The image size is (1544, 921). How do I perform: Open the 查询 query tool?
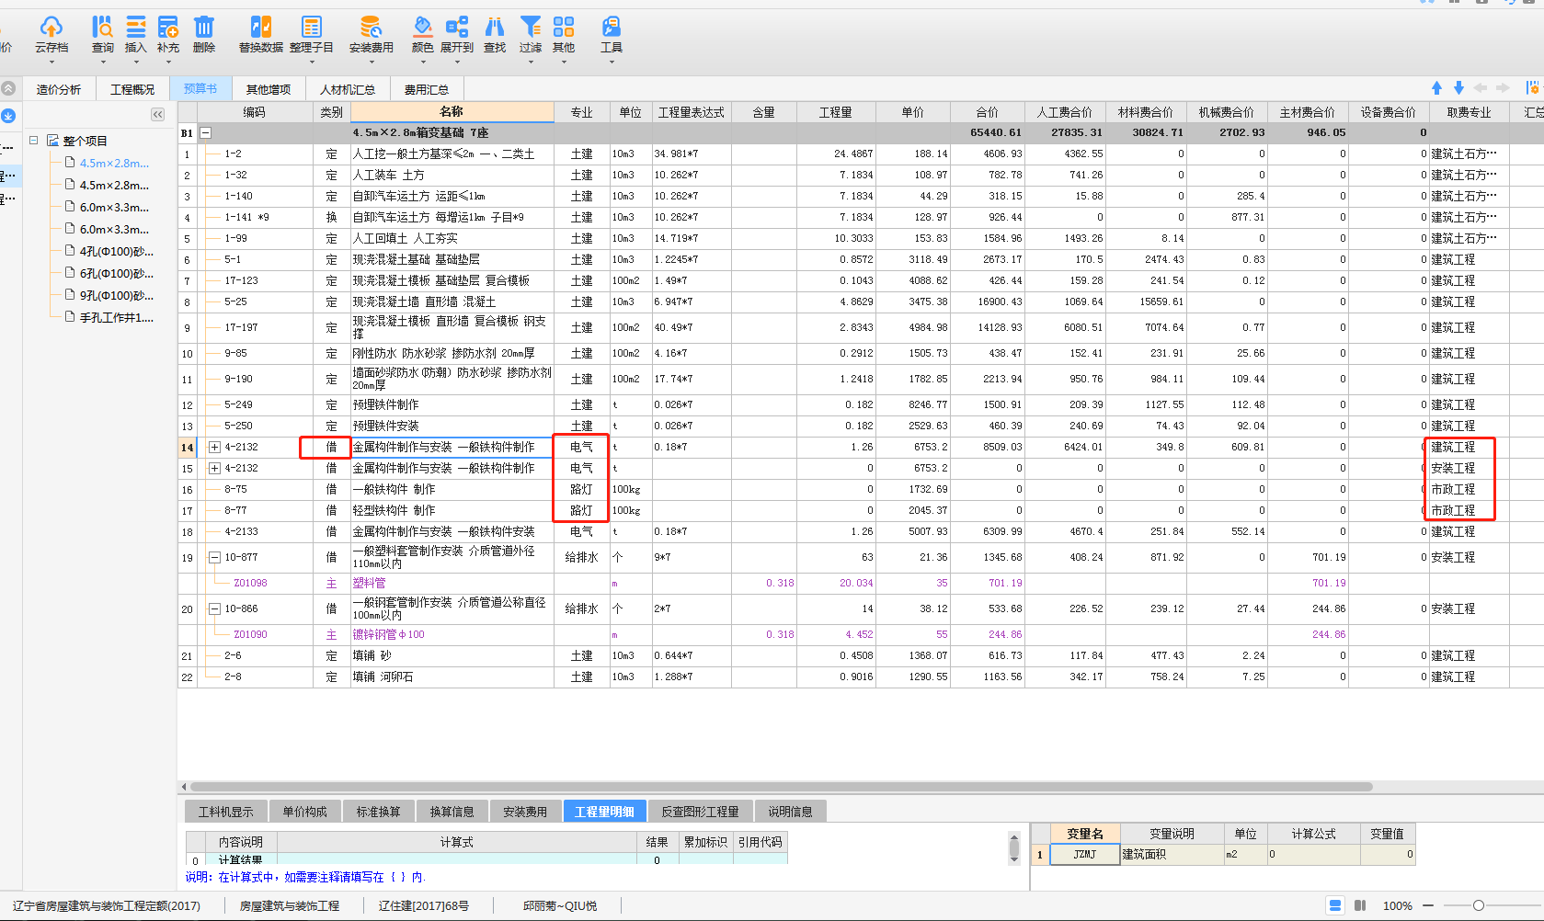(102, 27)
